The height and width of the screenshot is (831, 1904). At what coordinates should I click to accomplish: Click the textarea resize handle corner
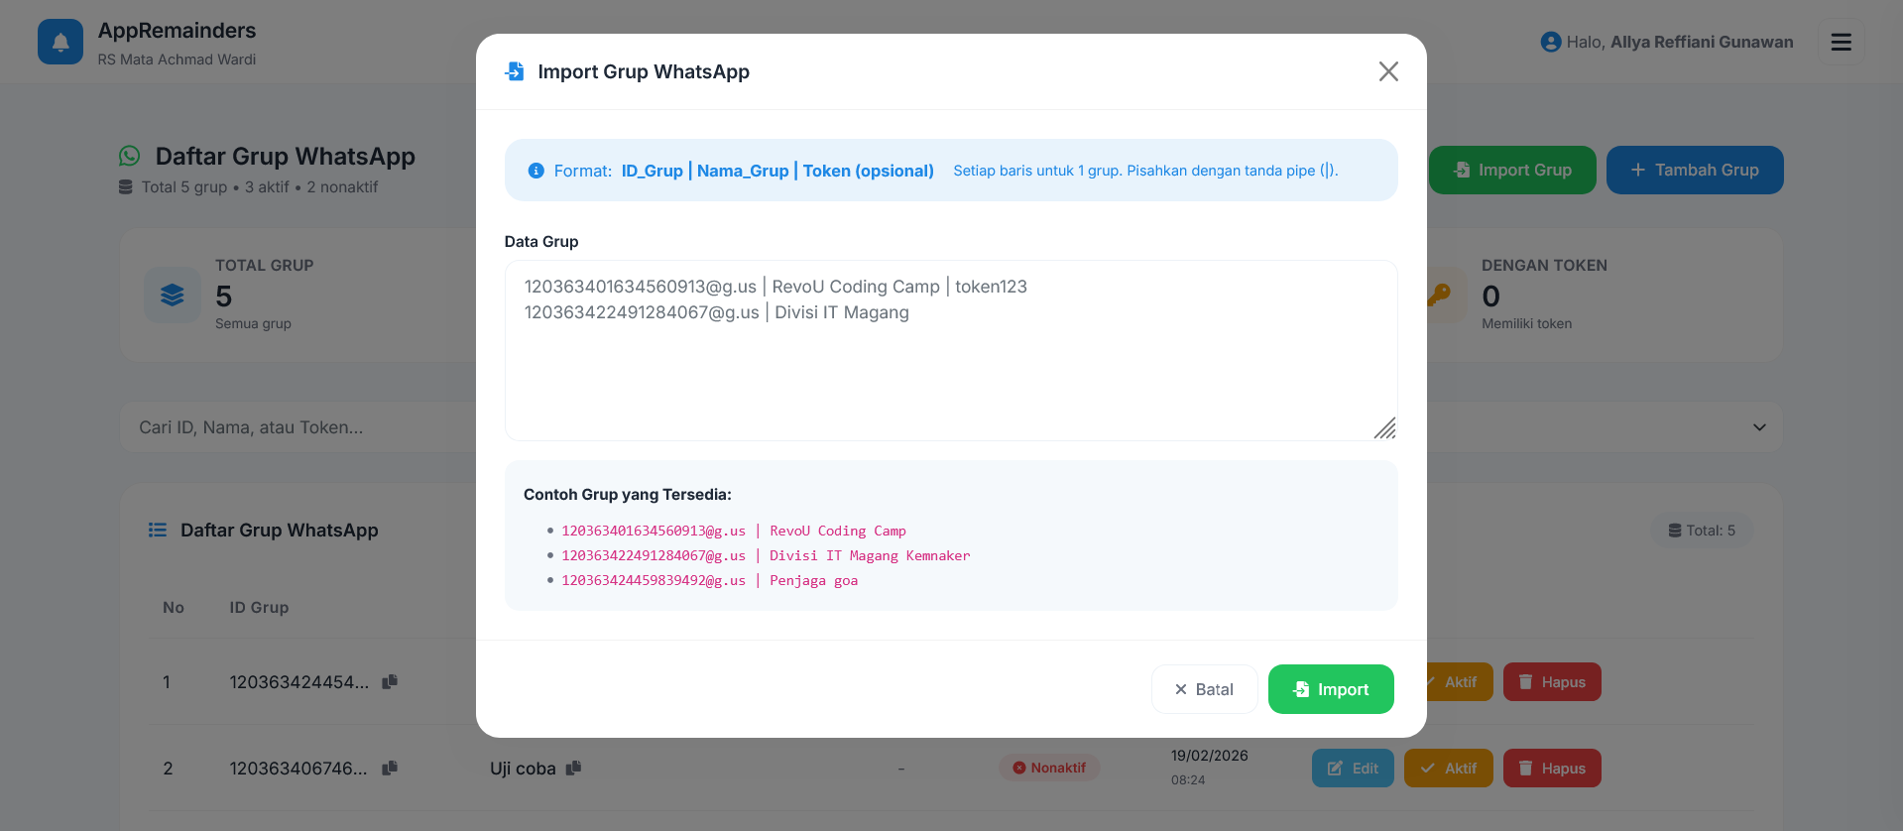(1385, 428)
